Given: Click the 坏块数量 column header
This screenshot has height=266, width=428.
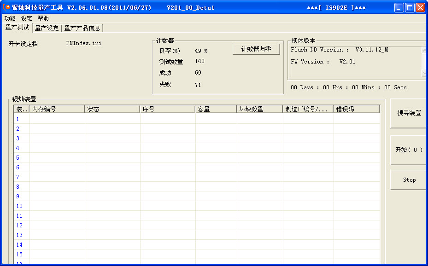Looking at the screenshot, I should pyautogui.click(x=259, y=109).
